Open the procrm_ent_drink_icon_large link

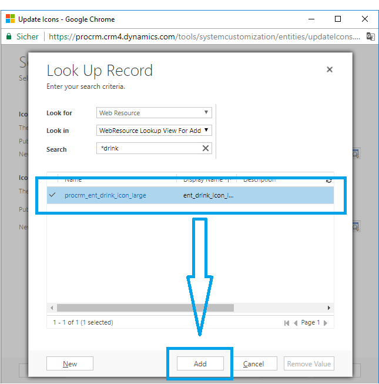pos(105,195)
